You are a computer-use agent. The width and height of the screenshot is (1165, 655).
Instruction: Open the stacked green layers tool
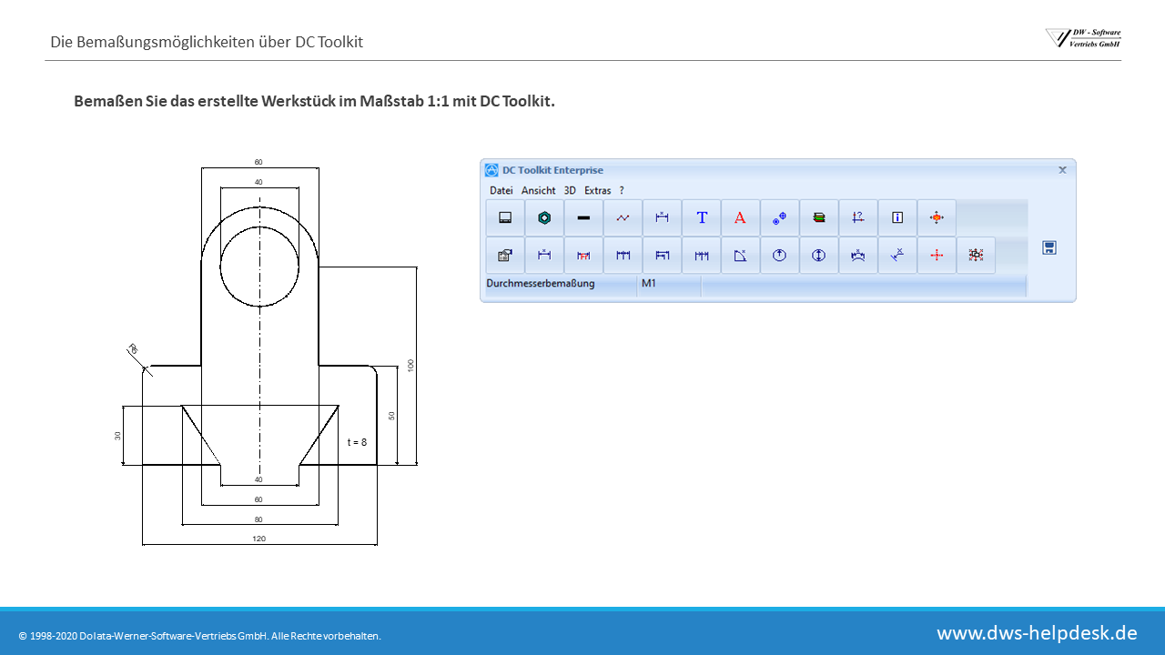point(818,217)
